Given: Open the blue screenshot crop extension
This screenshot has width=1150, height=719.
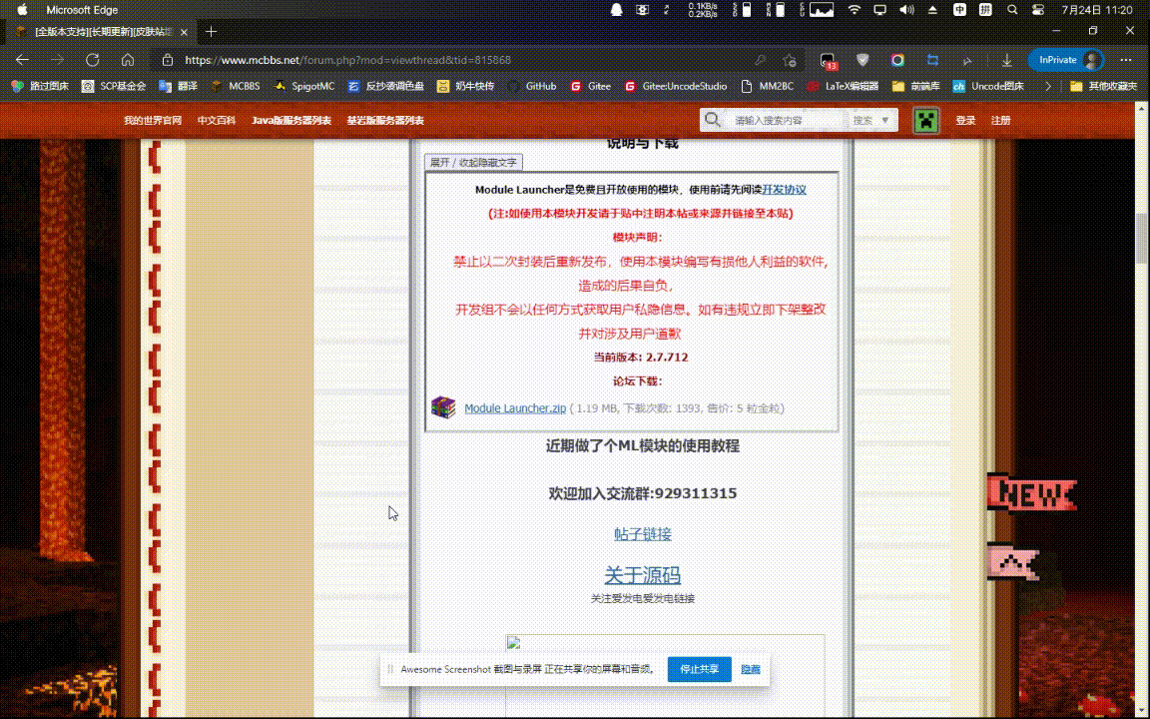Looking at the screenshot, I should point(933,60).
